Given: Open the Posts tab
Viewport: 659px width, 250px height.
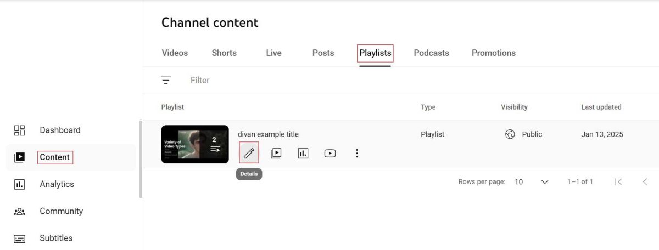Looking at the screenshot, I should (x=323, y=53).
